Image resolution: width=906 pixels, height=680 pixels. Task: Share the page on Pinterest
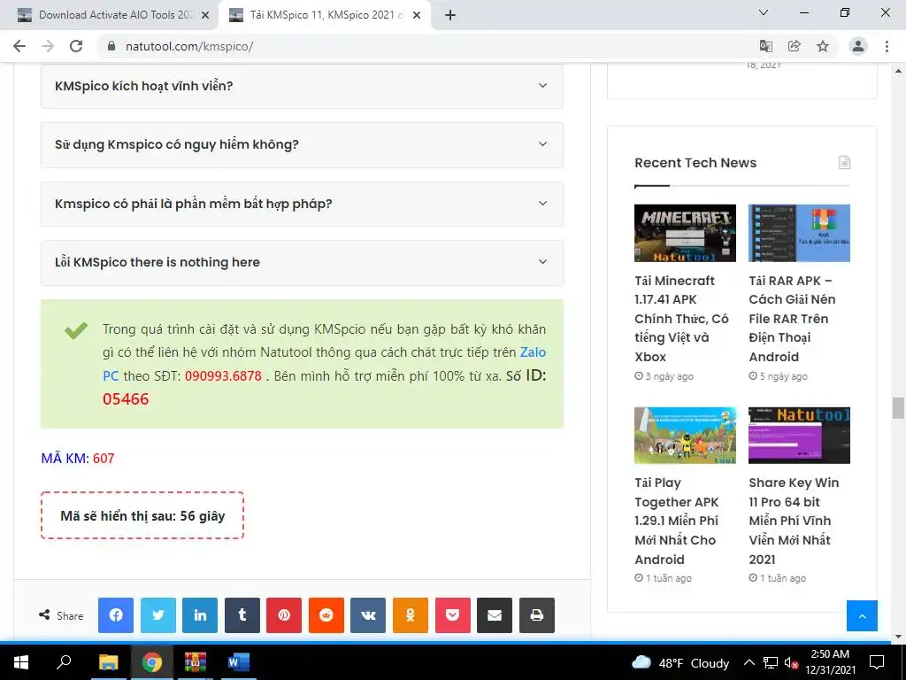(284, 615)
